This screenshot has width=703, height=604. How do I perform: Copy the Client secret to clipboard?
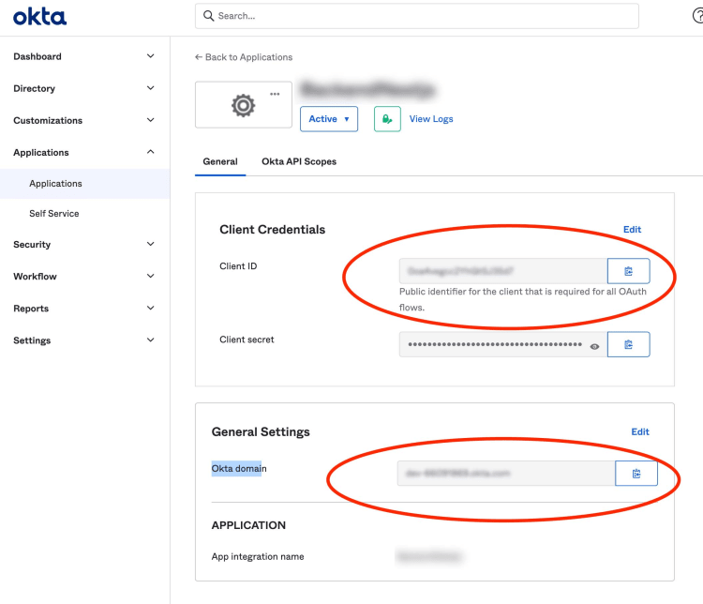pyautogui.click(x=628, y=344)
